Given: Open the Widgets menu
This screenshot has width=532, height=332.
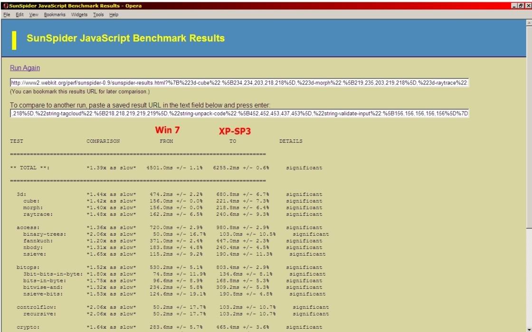Looking at the screenshot, I should [79, 15].
